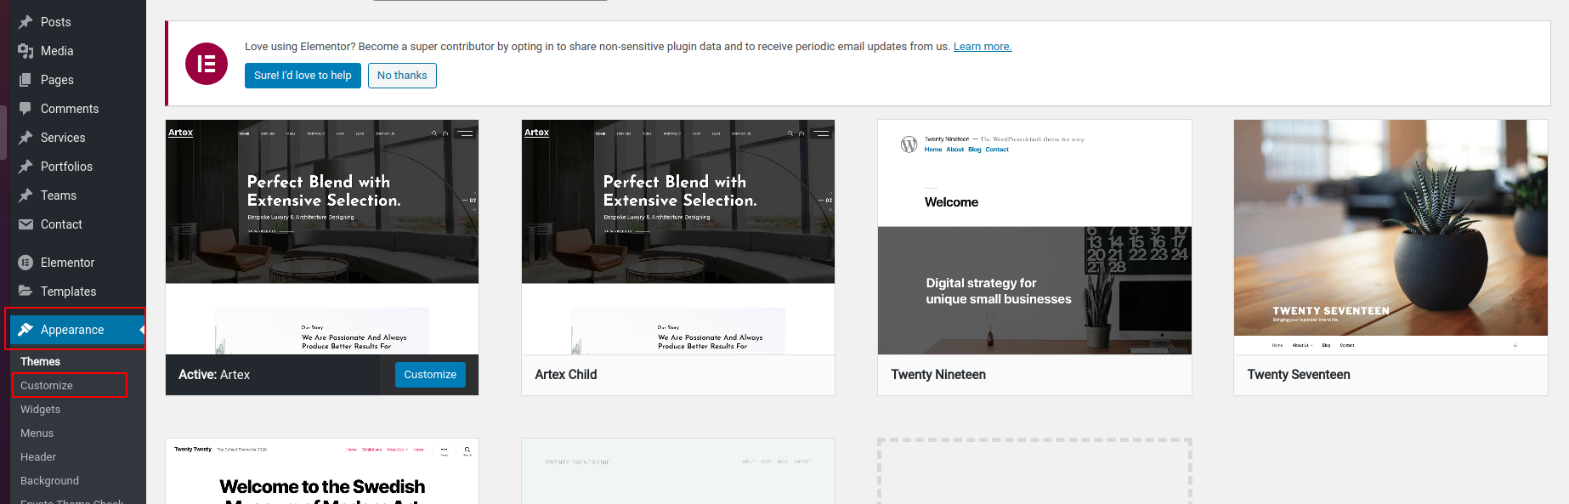This screenshot has height=504, width=1569.
Task: Click the round Elementor logo in the notice
Action: (207, 64)
